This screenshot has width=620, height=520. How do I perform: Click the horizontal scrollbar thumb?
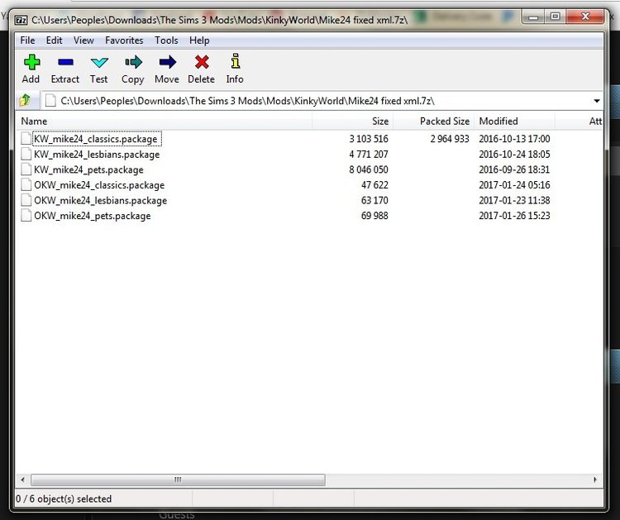(178, 479)
